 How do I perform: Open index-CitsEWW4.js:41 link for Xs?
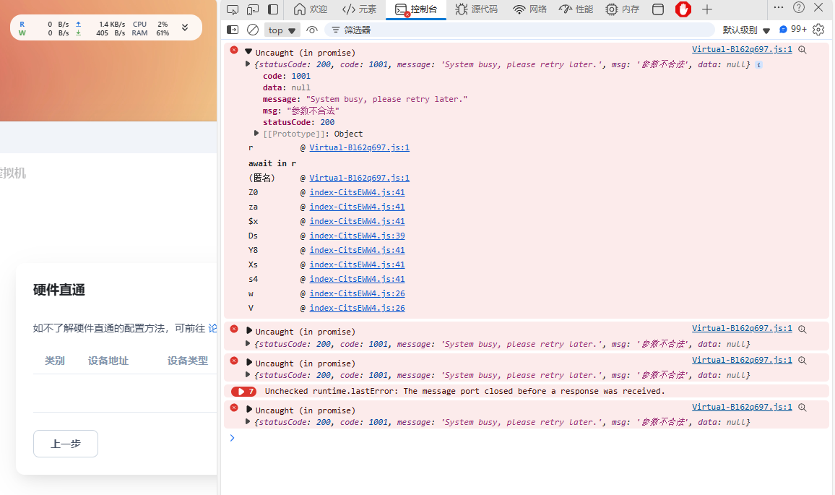pyautogui.click(x=357, y=264)
